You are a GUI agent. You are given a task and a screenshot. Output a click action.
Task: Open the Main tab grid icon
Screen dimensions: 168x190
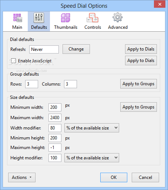pos(17,18)
